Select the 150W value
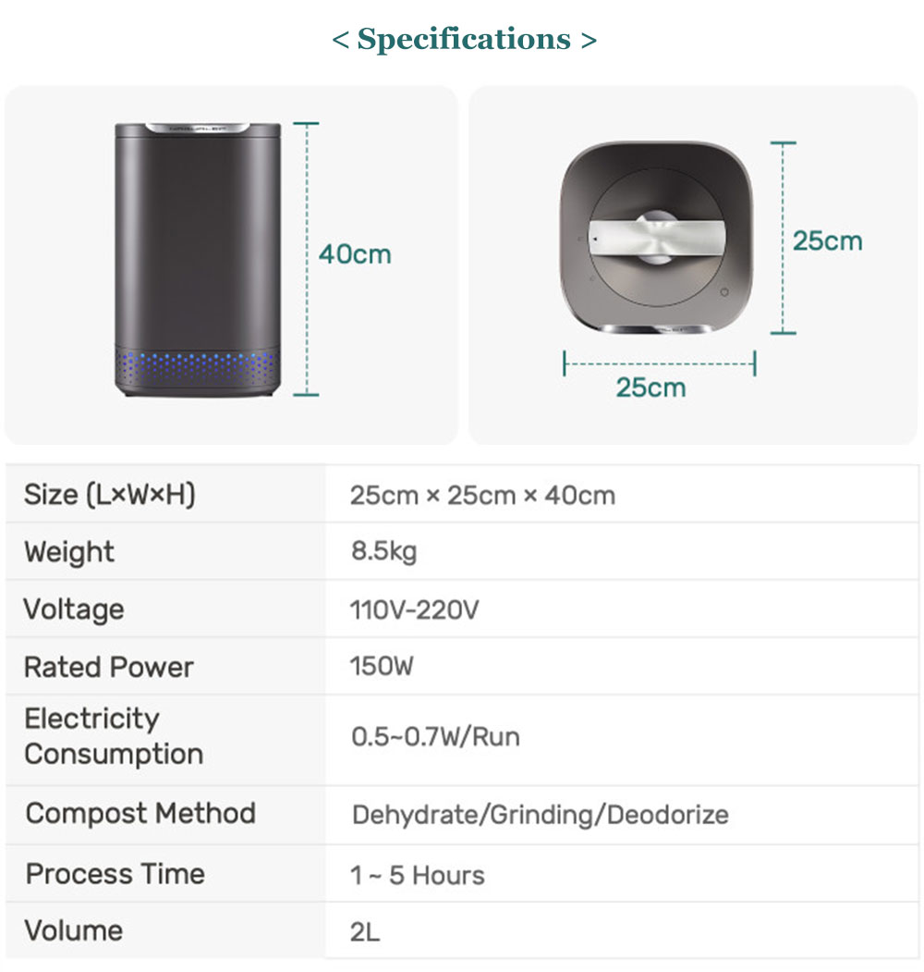 pos(382,667)
